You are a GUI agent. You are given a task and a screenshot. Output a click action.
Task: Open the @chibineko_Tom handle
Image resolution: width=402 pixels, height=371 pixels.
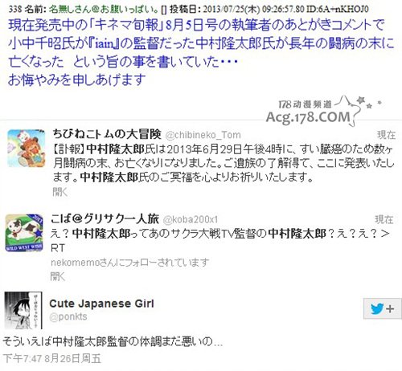[203, 135]
